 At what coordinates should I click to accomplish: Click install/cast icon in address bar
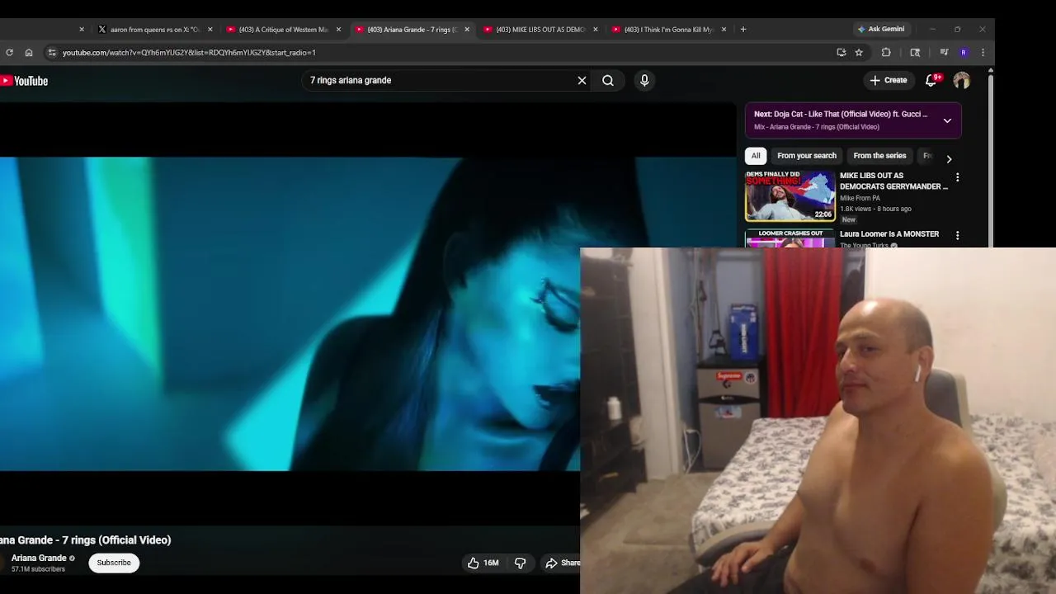pyautogui.click(x=841, y=52)
